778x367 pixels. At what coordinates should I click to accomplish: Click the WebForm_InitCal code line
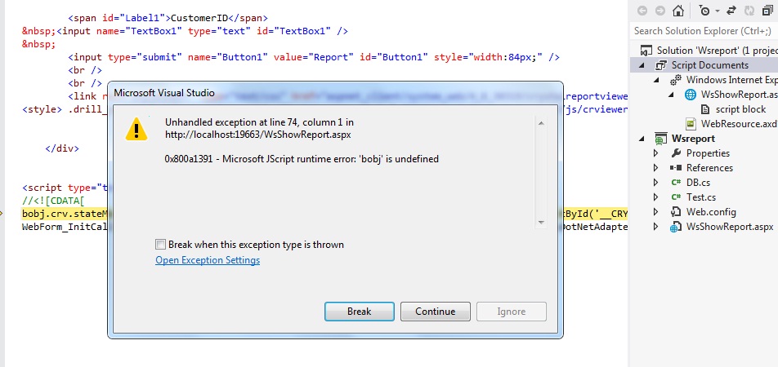[65, 227]
